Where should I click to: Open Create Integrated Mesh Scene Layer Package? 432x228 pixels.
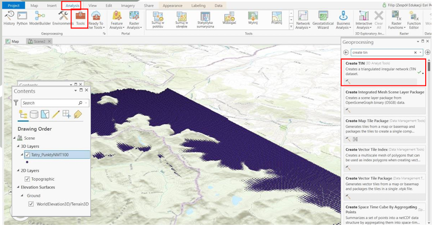pos(384,92)
